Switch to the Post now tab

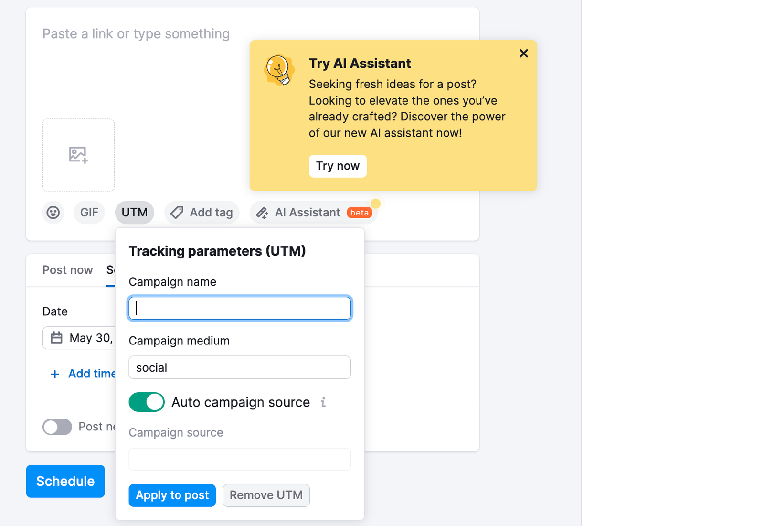[67, 270]
